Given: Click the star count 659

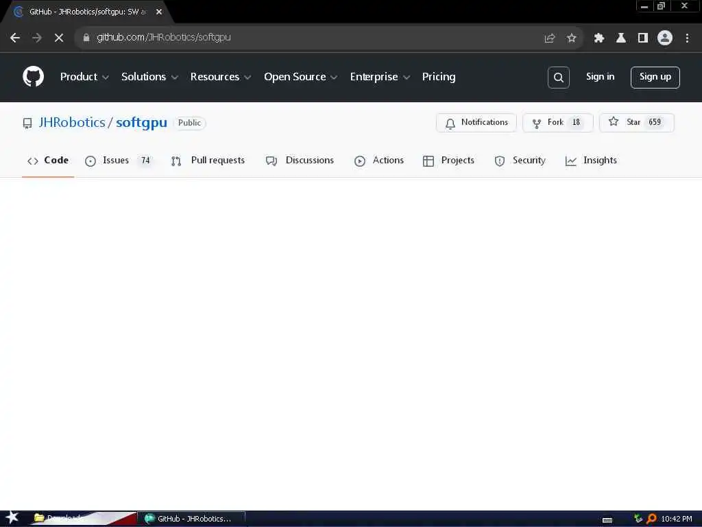Looking at the screenshot, I should click(x=655, y=122).
